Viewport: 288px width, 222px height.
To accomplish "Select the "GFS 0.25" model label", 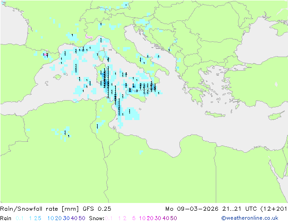I will point(97,209).
